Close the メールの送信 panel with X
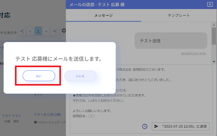Screen dimensions: 217x136 click(210, 5)
